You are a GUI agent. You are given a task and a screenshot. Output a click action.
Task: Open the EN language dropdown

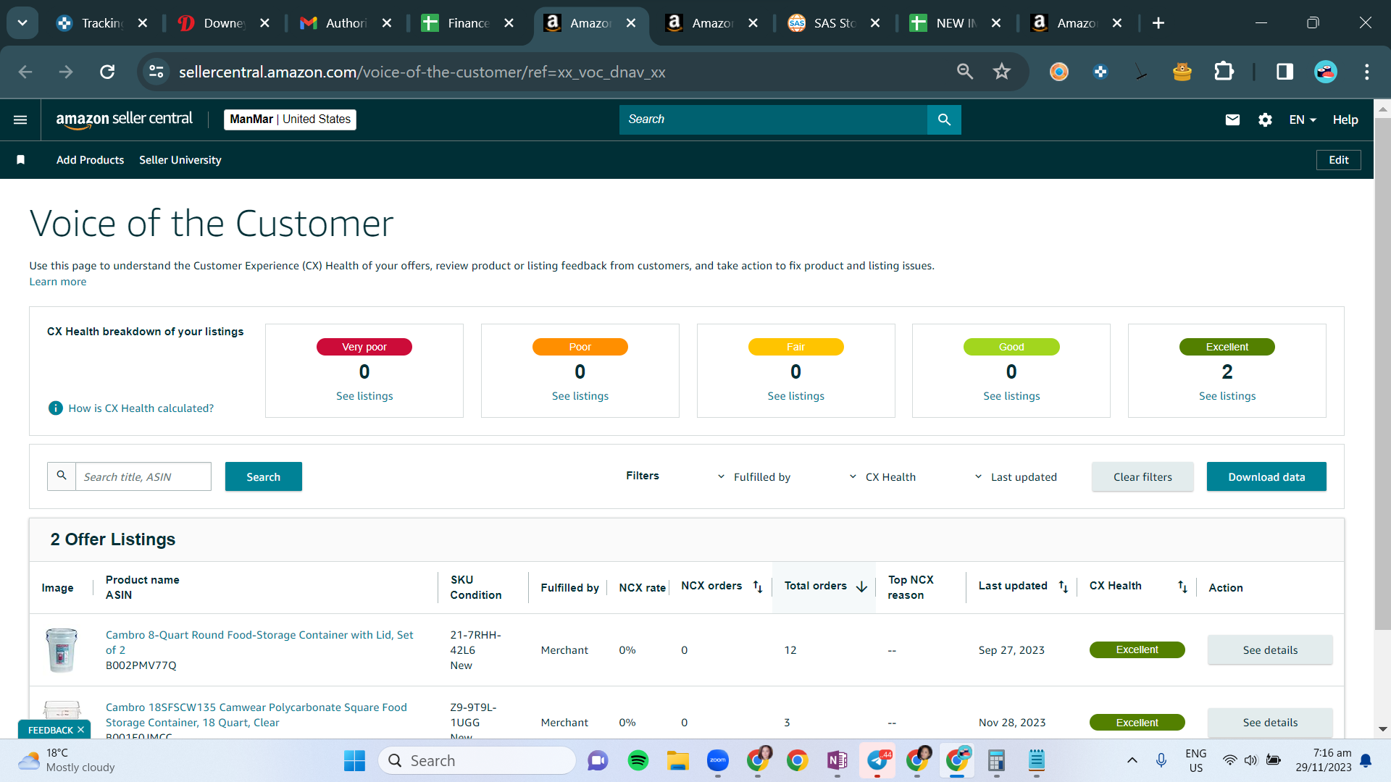coord(1303,119)
